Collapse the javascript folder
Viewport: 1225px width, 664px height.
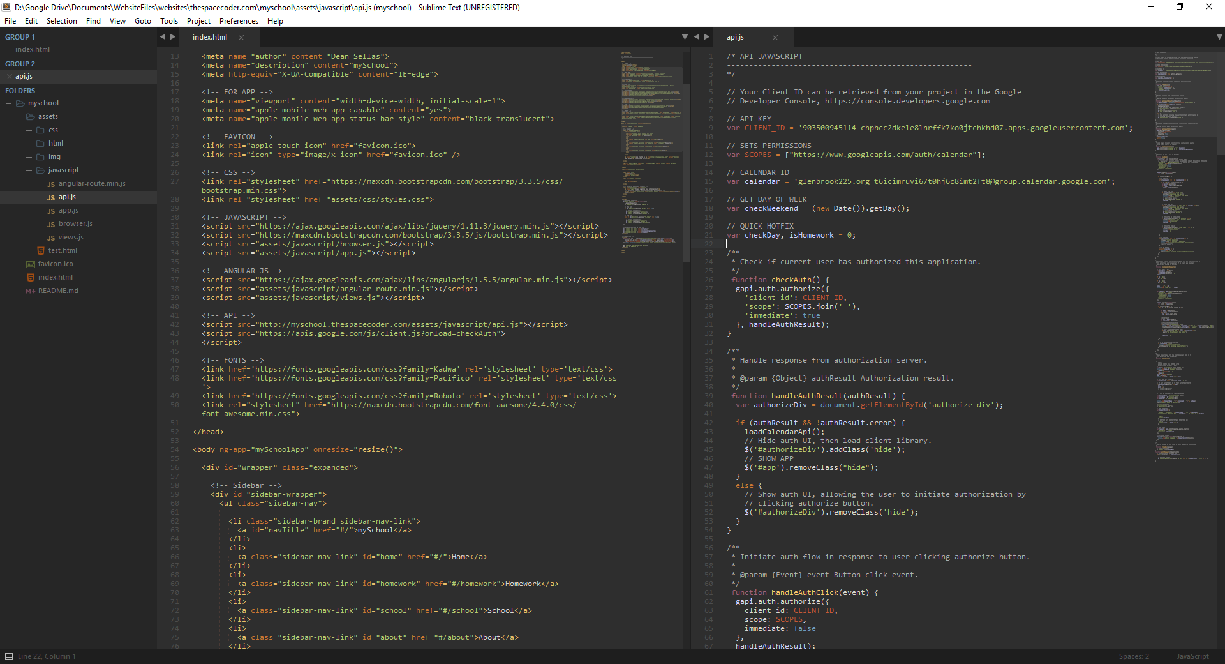(29, 170)
